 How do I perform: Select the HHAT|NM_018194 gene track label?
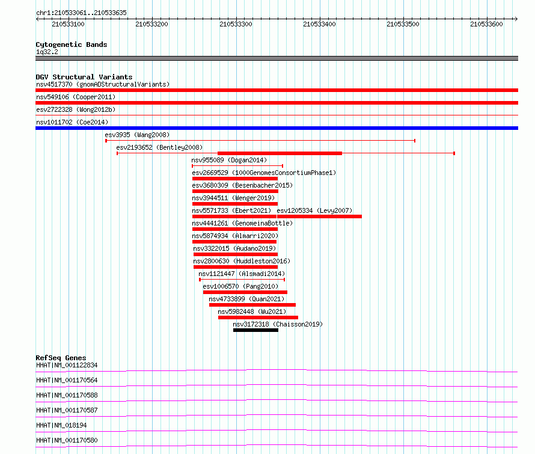coord(61,425)
